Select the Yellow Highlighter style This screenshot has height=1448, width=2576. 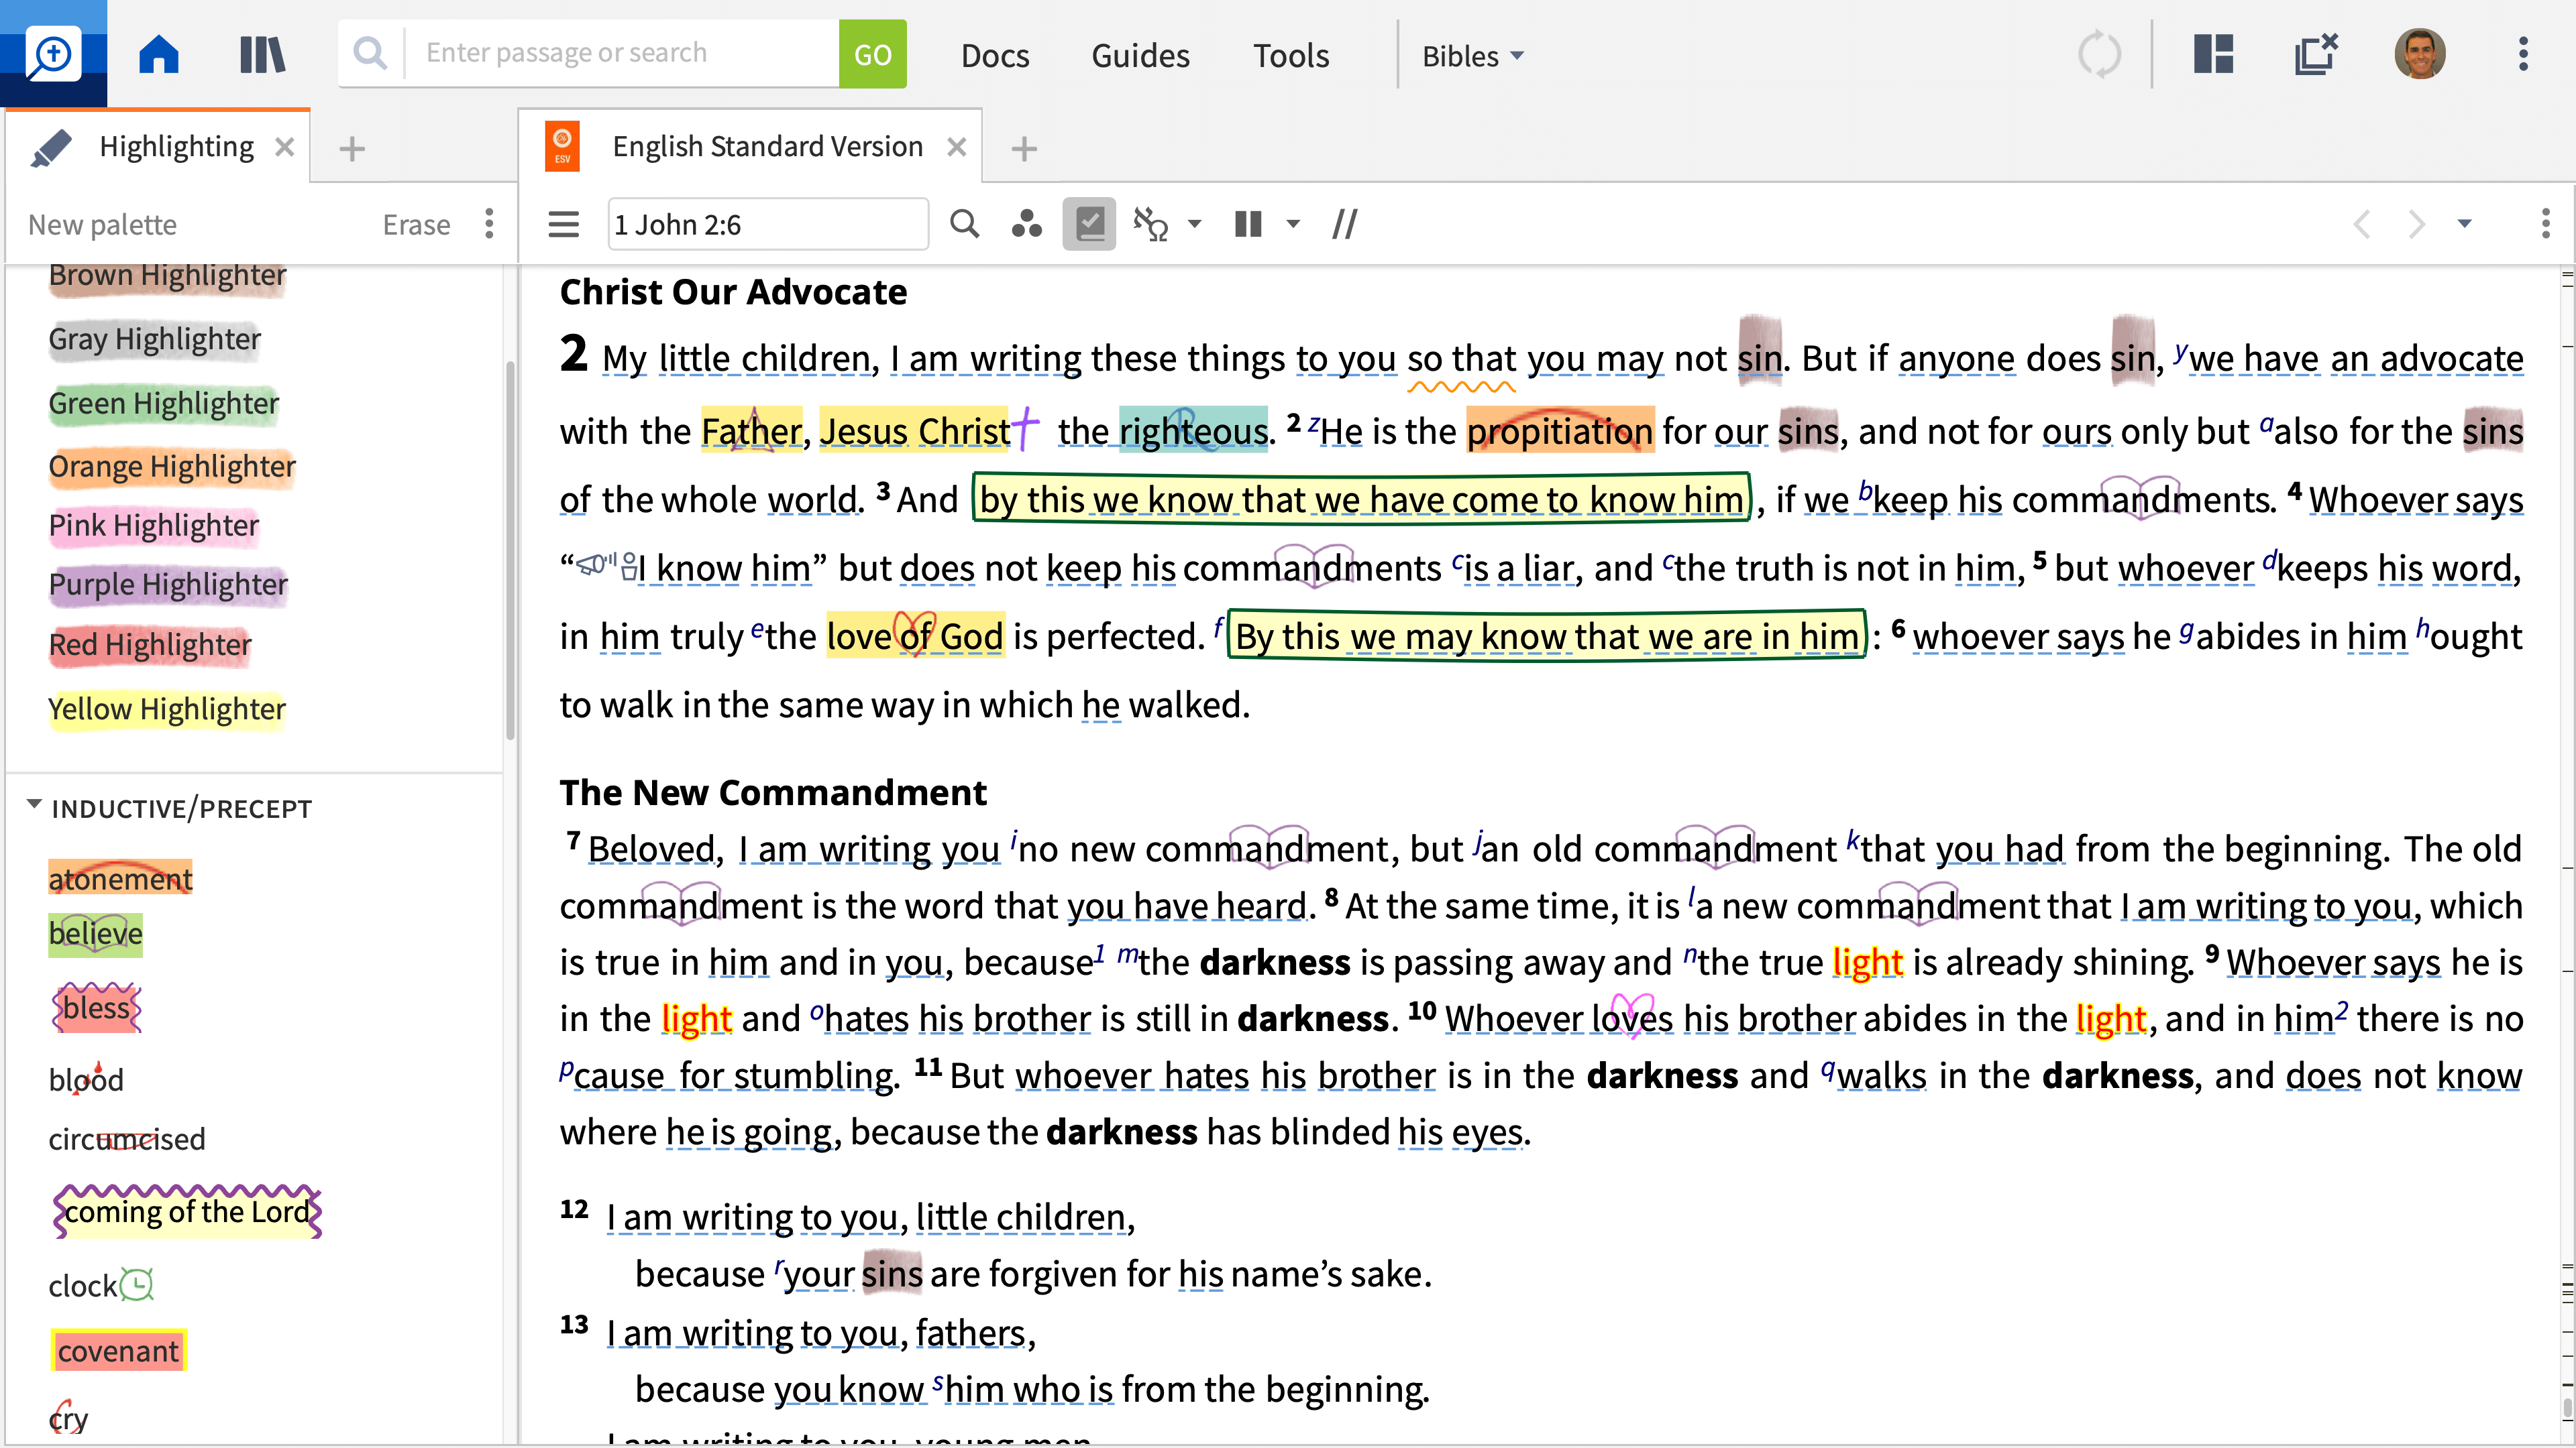(x=167, y=709)
